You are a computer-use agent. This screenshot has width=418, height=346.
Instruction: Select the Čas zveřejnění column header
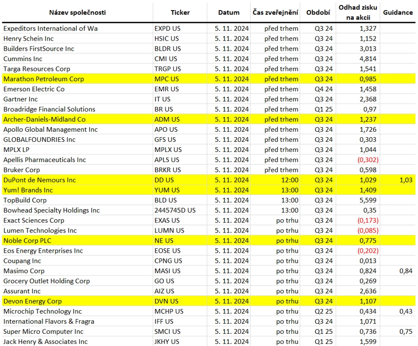[275, 13]
